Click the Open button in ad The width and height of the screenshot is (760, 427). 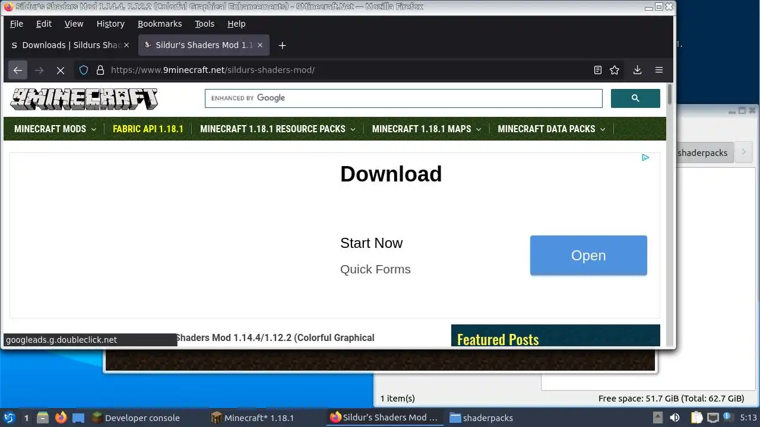(x=588, y=256)
